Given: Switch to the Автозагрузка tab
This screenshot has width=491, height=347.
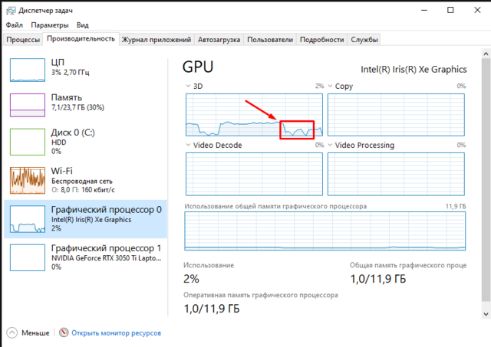Looking at the screenshot, I should [x=219, y=39].
